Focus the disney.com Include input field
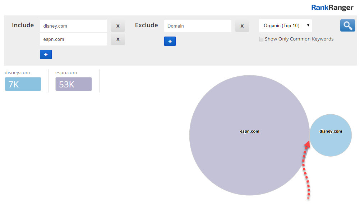 click(x=73, y=26)
